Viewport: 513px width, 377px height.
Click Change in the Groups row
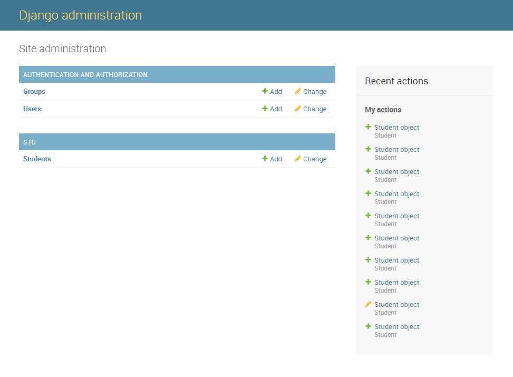[x=311, y=91]
